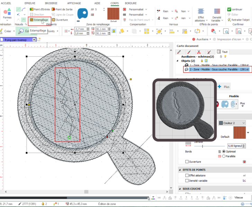Select the pencil filter icon in Carte document
Image resolution: width=252 pixels, height=207 pixels.
tap(179, 52)
